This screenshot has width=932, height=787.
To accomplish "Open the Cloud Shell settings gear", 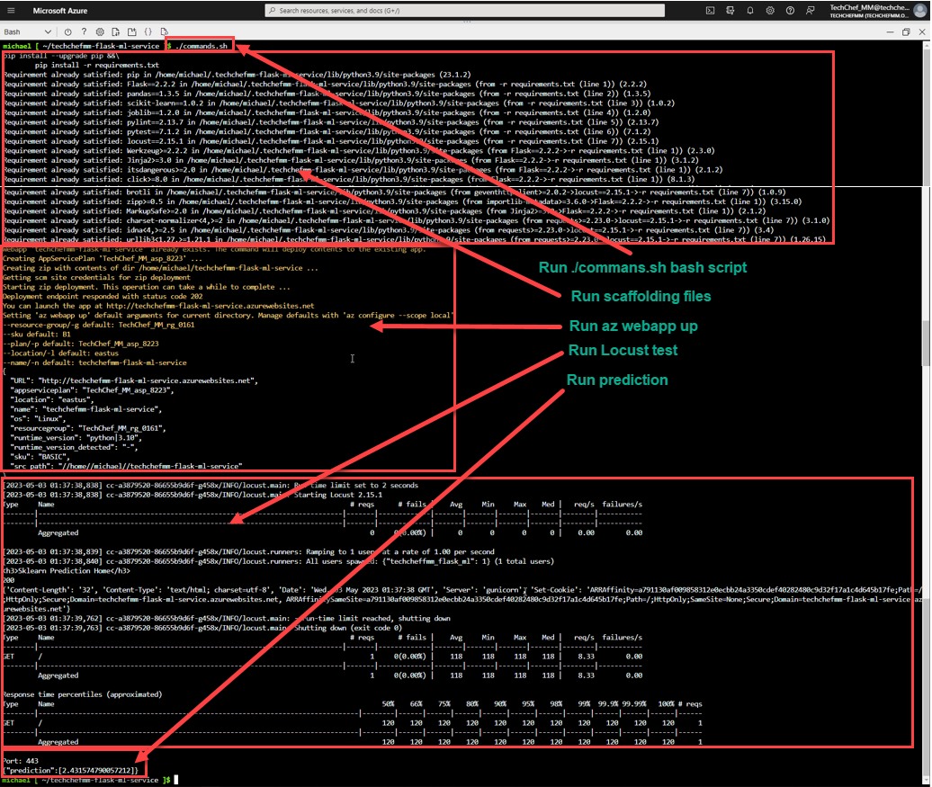I will coord(100,31).
